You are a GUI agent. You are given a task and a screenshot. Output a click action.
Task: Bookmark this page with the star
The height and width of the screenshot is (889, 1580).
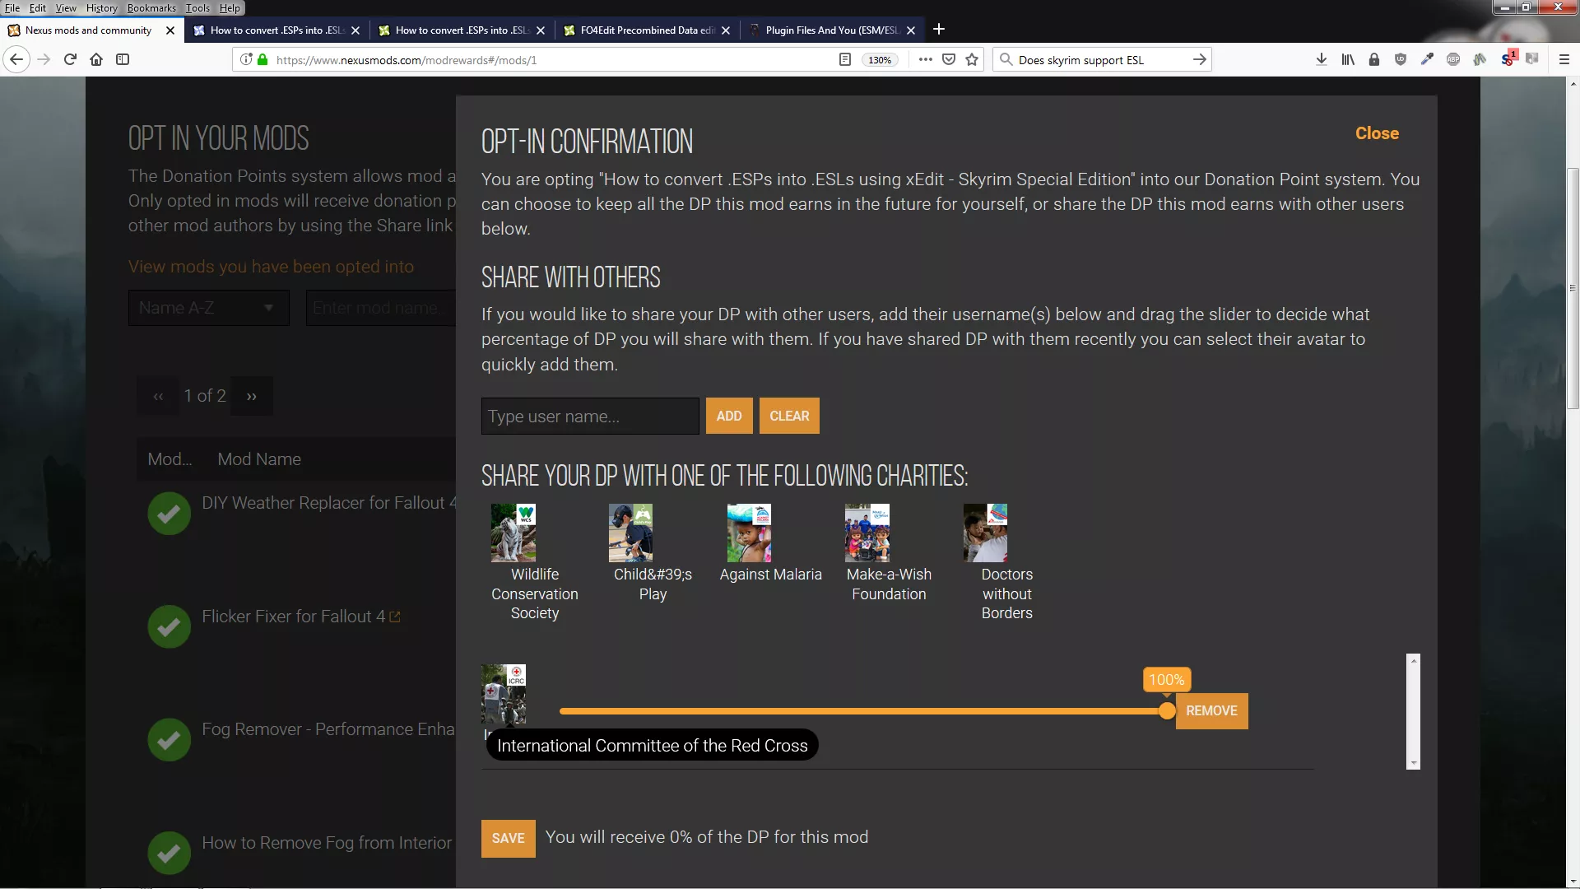pyautogui.click(x=972, y=59)
